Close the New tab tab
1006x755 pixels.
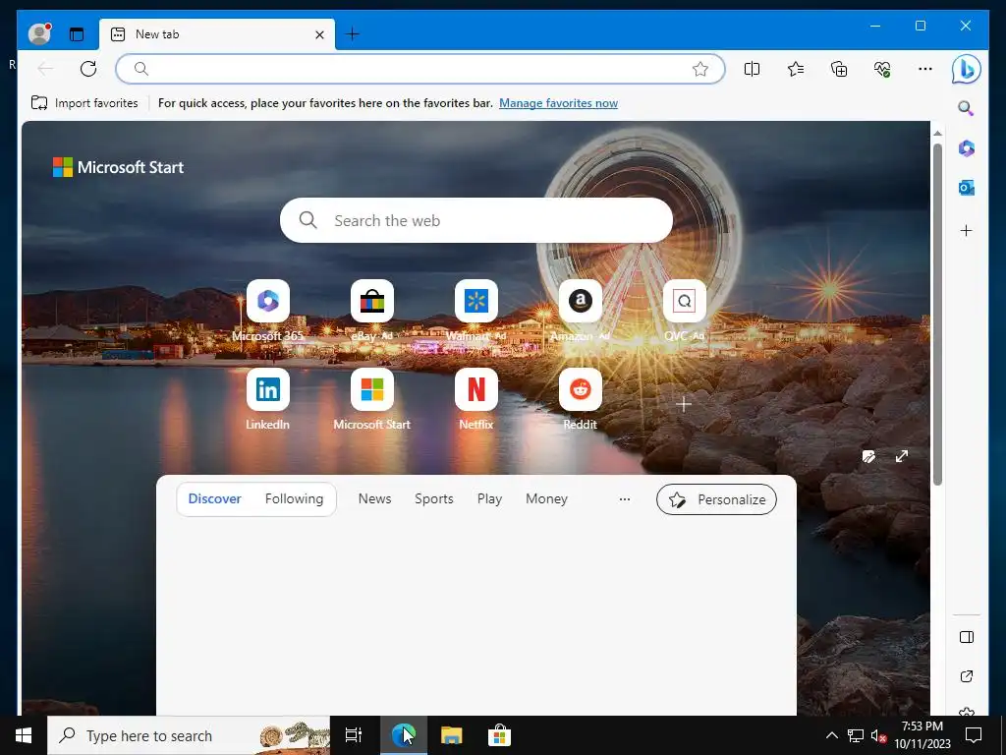coord(319,34)
